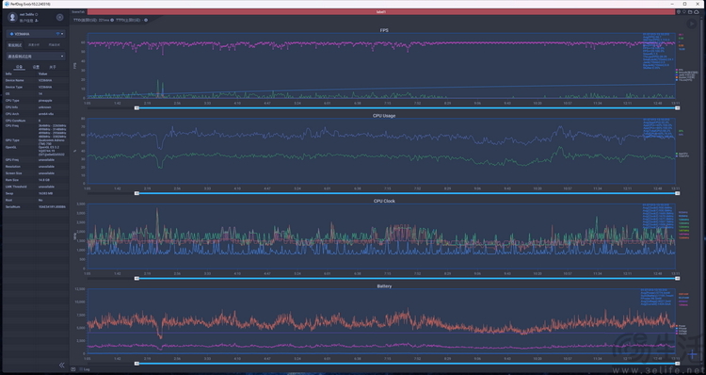Toggle the first launch-time settings icon
Viewport: 706px width, 375px height.
(112, 21)
